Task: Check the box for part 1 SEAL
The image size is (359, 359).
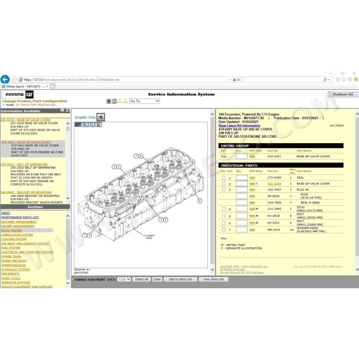Action: pos(224,177)
